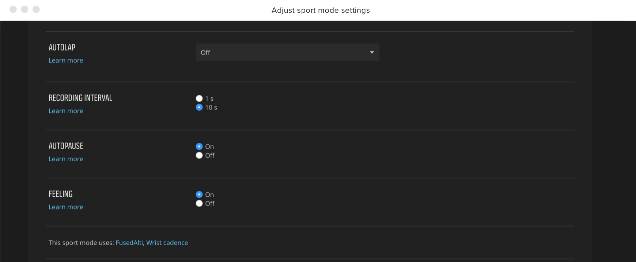Turn Autopause On

click(x=199, y=146)
